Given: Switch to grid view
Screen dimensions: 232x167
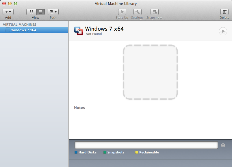Looking at the screenshot, I should click(x=31, y=12).
